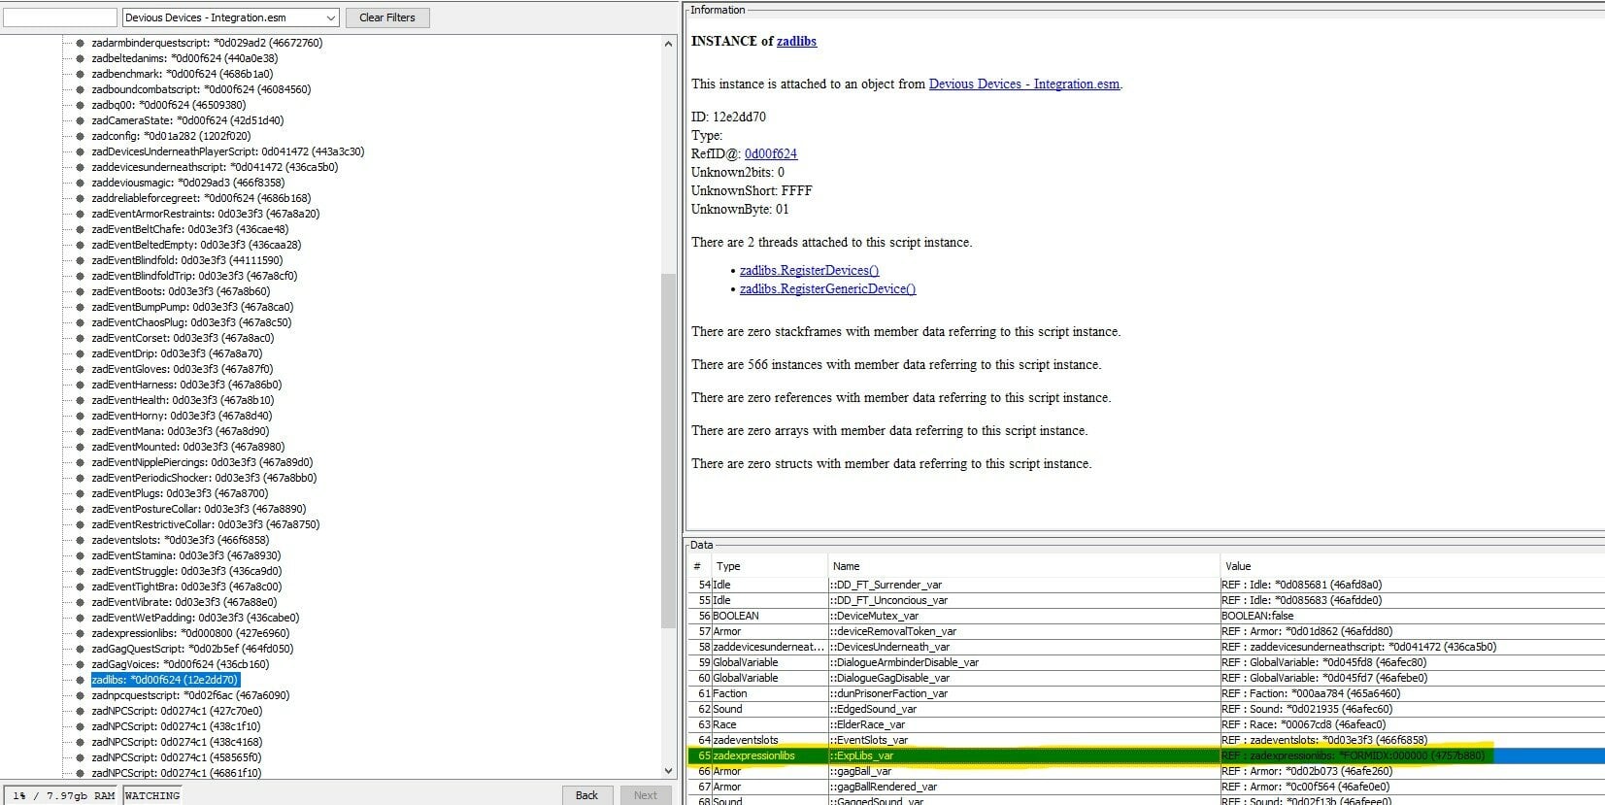Open the plugin filter dropdown
This screenshot has width=1605, height=805.
click(x=231, y=17)
